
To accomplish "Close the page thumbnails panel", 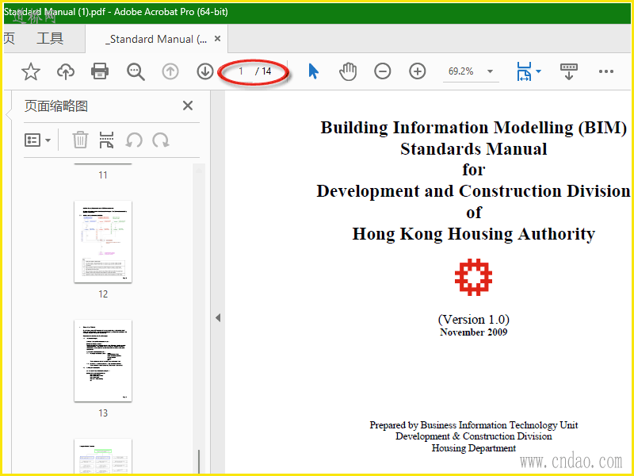I will tap(188, 106).
